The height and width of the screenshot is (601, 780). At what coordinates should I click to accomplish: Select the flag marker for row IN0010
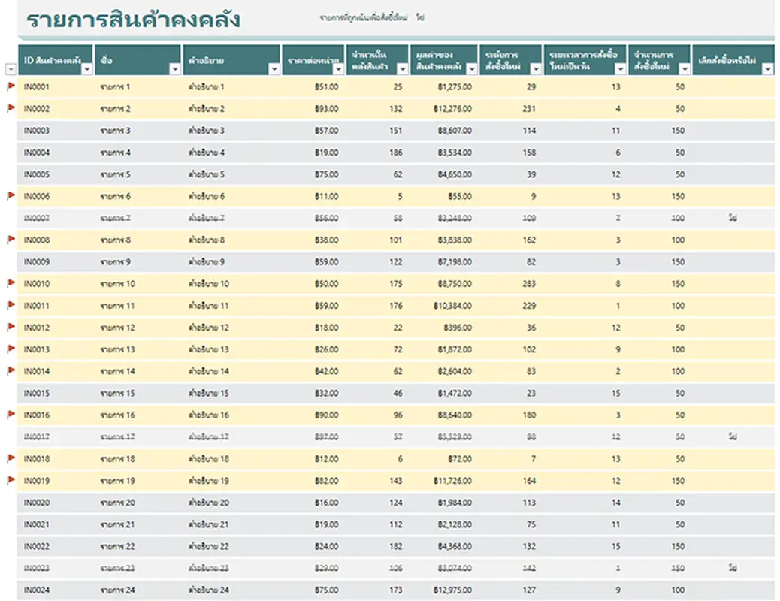11,284
